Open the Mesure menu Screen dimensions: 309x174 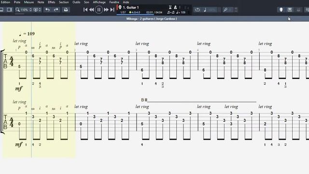tap(29, 2)
